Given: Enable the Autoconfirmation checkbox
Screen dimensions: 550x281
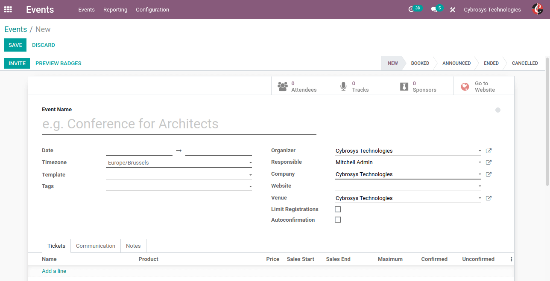Looking at the screenshot, I should coord(338,220).
